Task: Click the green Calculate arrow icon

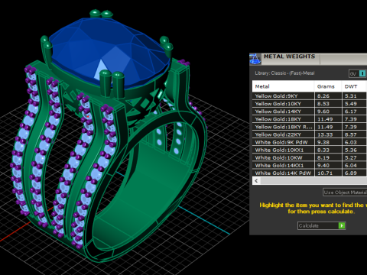Action: tap(342, 225)
